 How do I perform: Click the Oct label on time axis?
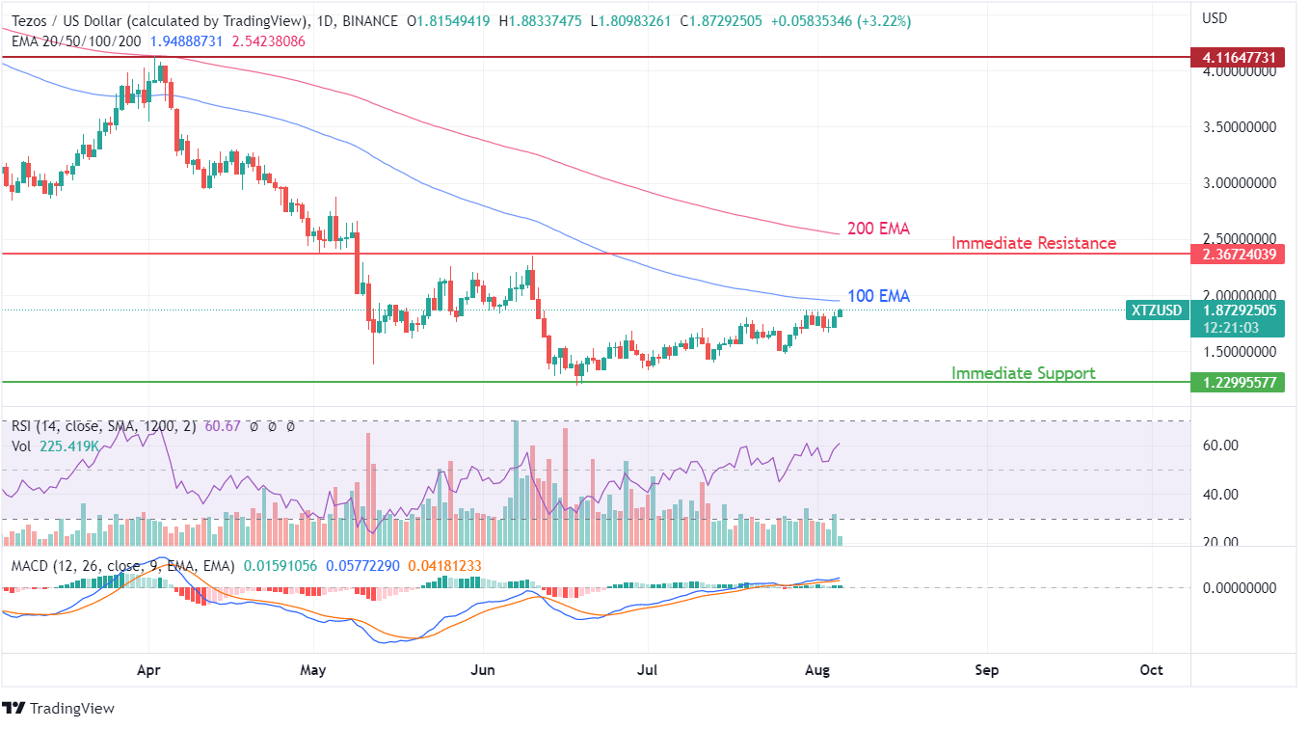pos(1151,669)
